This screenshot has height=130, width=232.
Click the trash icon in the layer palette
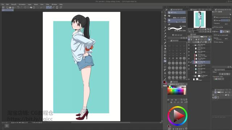pos(211,42)
